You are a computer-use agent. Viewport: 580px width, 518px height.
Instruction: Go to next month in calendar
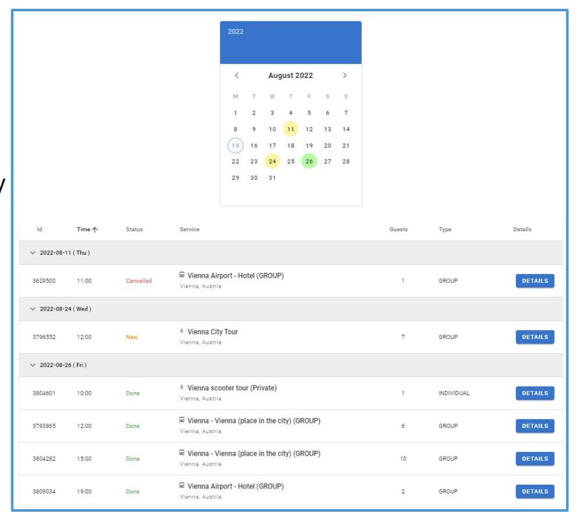(345, 75)
